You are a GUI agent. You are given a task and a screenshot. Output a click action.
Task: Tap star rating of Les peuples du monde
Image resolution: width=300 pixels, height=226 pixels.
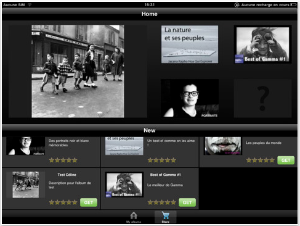coord(261,160)
